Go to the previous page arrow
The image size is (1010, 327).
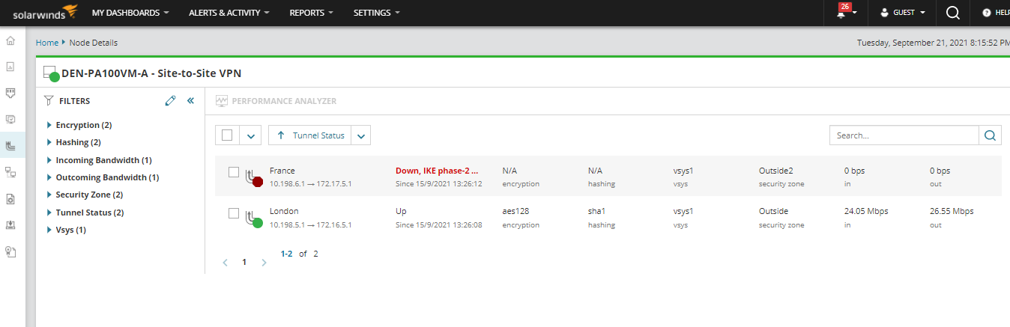[226, 263]
